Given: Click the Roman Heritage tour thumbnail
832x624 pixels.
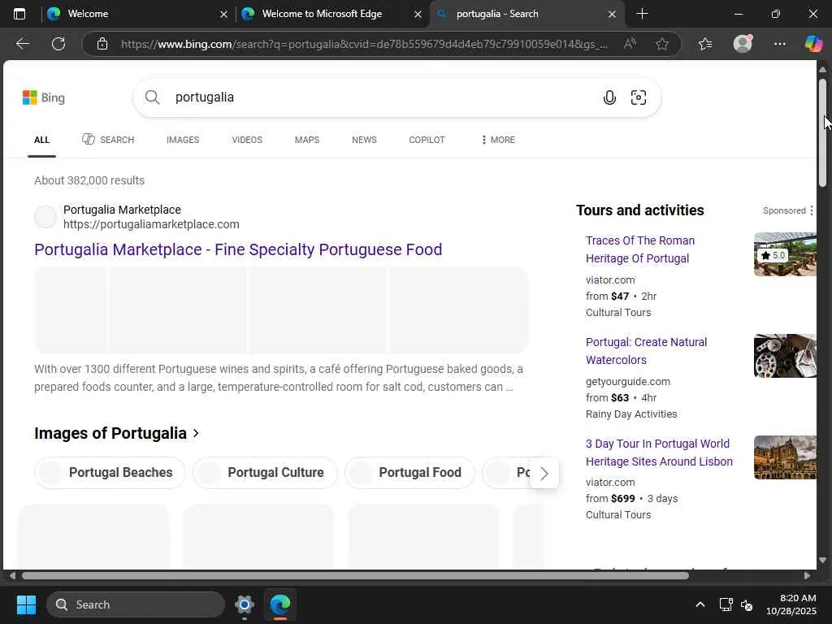Looking at the screenshot, I should pyautogui.click(x=785, y=254).
